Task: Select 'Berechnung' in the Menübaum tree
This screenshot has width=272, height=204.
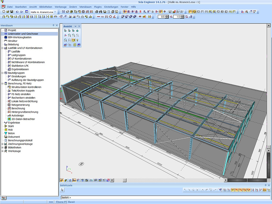Action: tap(18, 109)
